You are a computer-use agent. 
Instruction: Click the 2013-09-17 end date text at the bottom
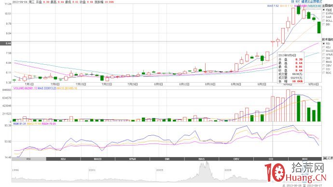(314, 186)
